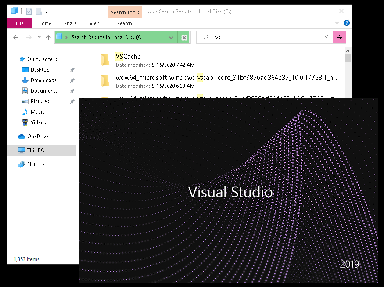Open the Search ribbon tab
Viewport: 384px width, 287px height.
coord(125,23)
